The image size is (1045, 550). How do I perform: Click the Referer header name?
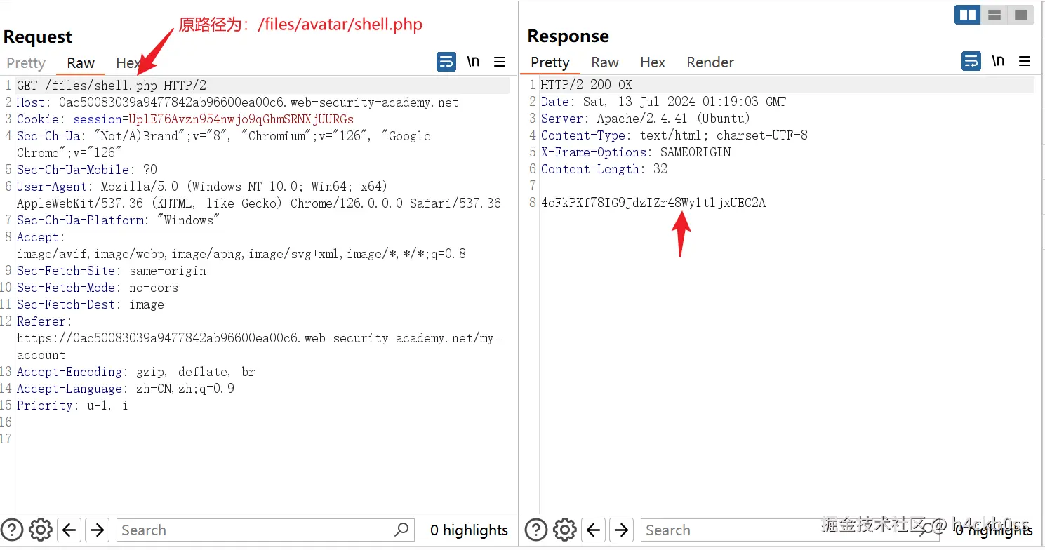pyautogui.click(x=41, y=321)
